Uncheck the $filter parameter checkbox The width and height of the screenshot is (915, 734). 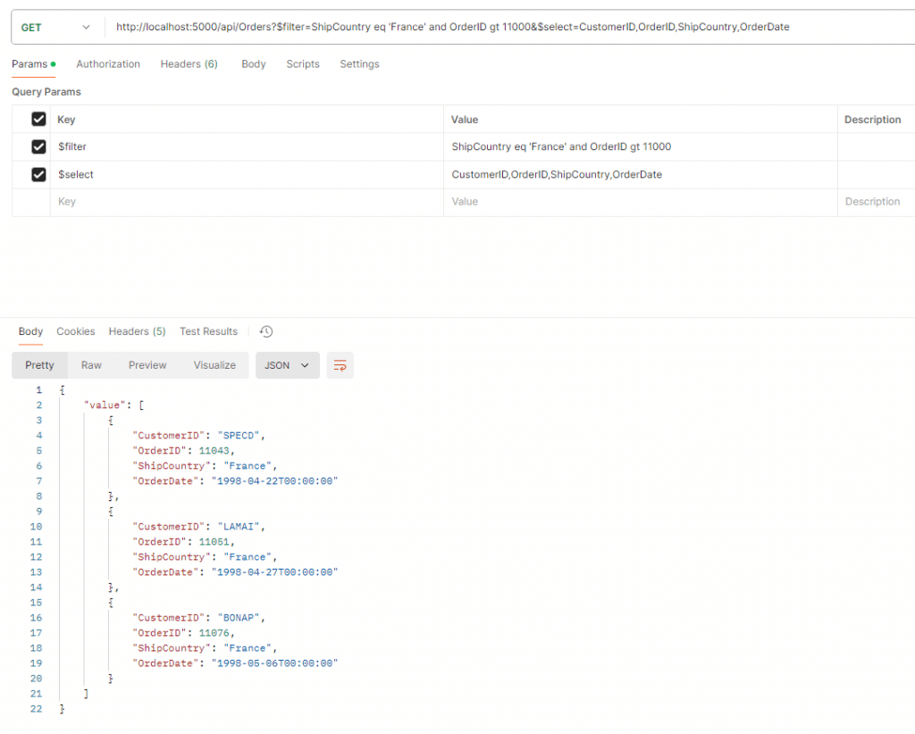[38, 146]
